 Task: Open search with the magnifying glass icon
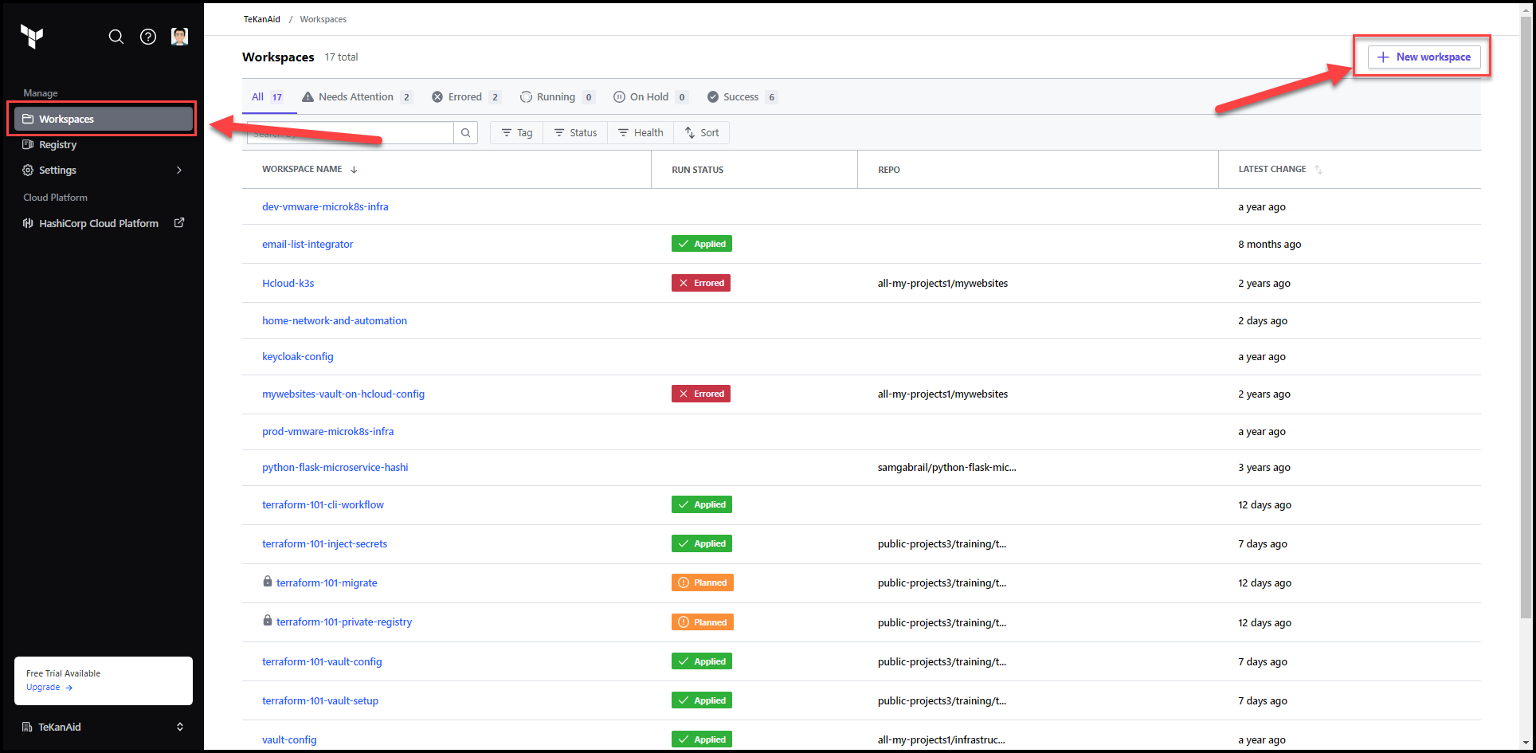pos(116,37)
